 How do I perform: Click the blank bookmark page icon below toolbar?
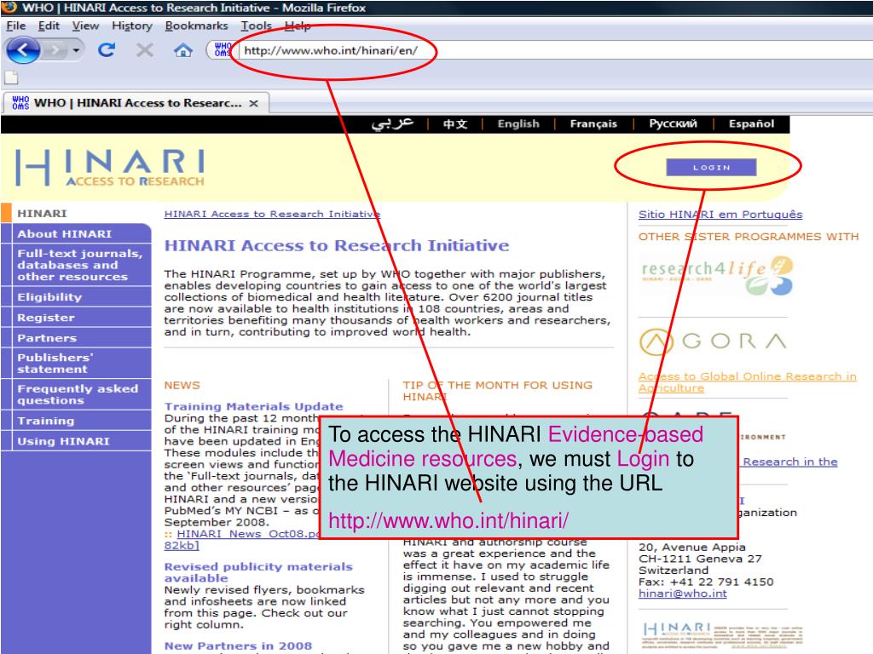pyautogui.click(x=11, y=77)
